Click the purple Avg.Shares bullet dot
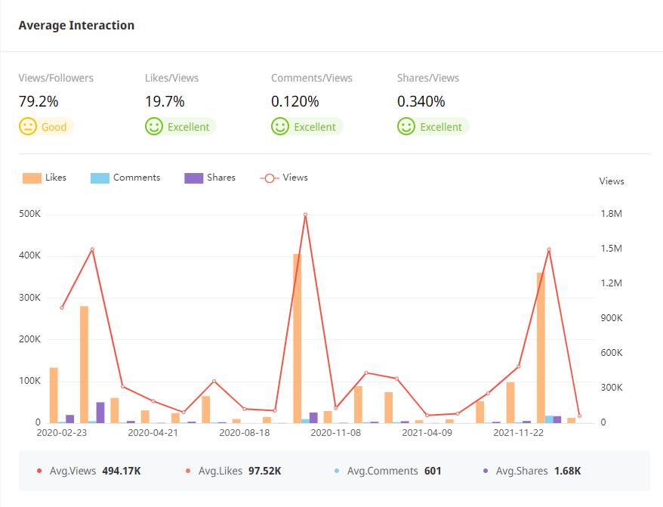 click(x=486, y=471)
